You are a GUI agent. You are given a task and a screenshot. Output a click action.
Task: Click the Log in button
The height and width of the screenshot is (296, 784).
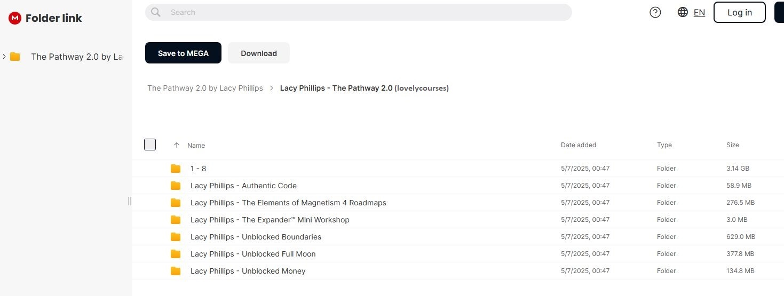pyautogui.click(x=739, y=13)
